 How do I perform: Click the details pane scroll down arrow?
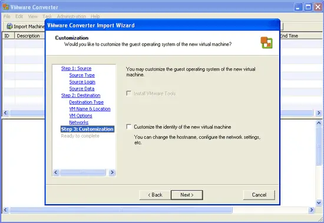pyautogui.click(x=319, y=203)
